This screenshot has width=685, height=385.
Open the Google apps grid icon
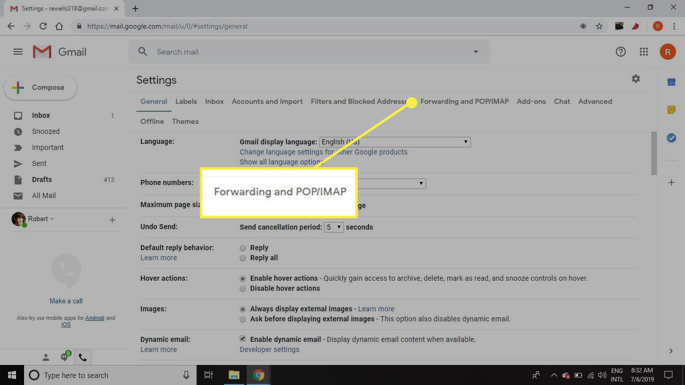click(x=644, y=52)
